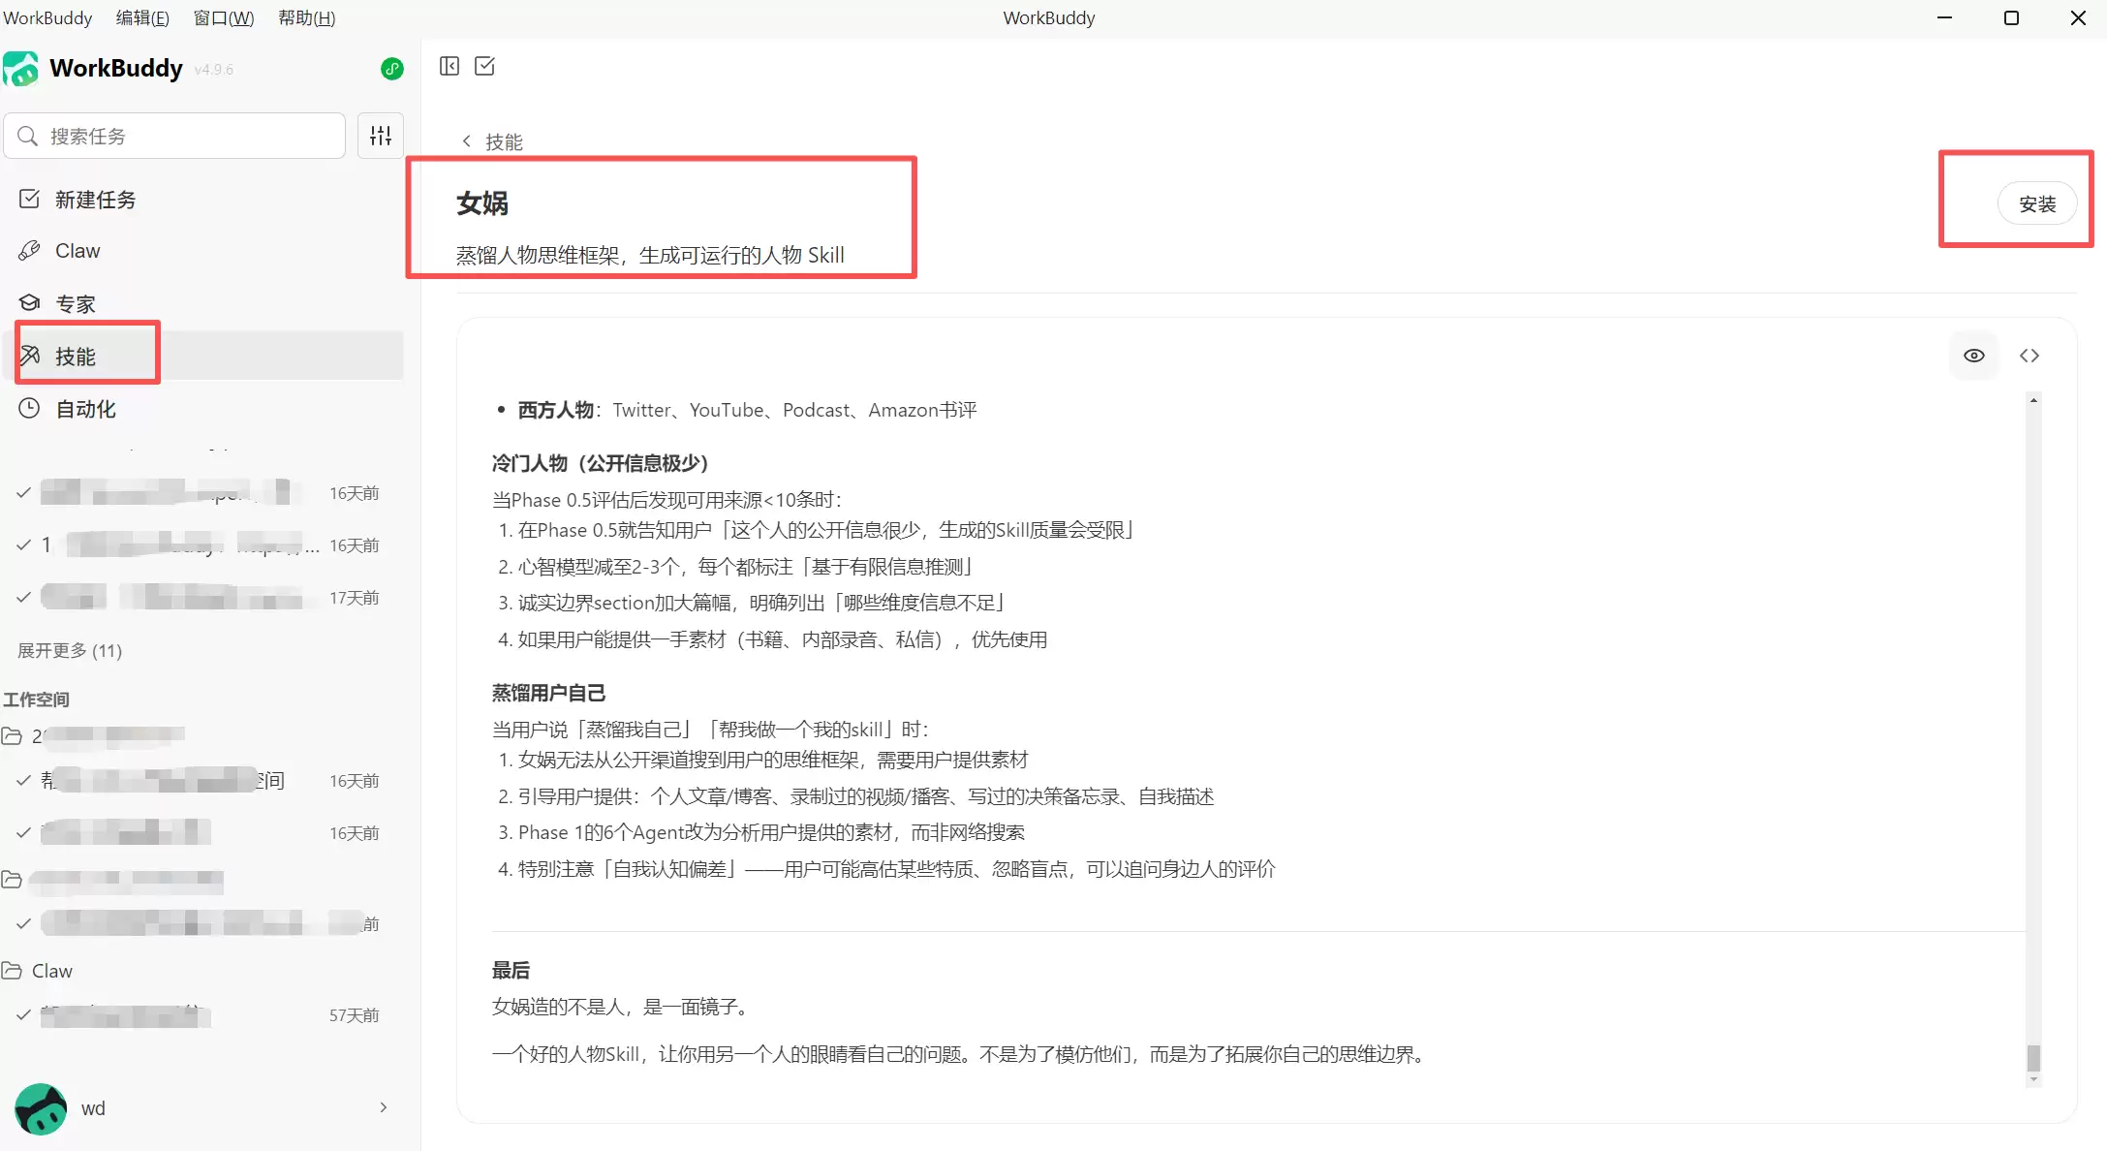
Task: Click the content scrollbar thumb
Action: pos(2033,1058)
